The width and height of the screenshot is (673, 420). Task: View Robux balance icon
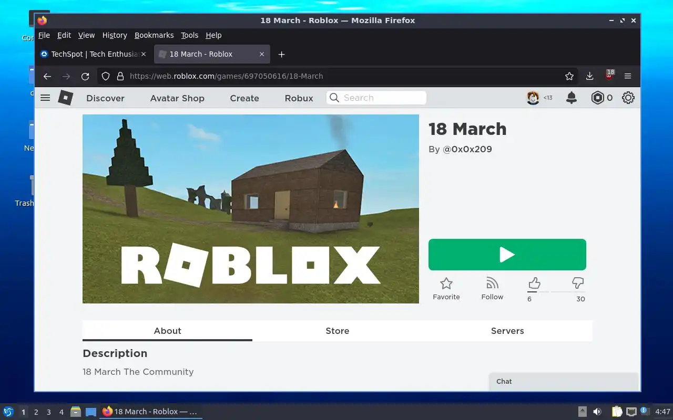pos(598,98)
